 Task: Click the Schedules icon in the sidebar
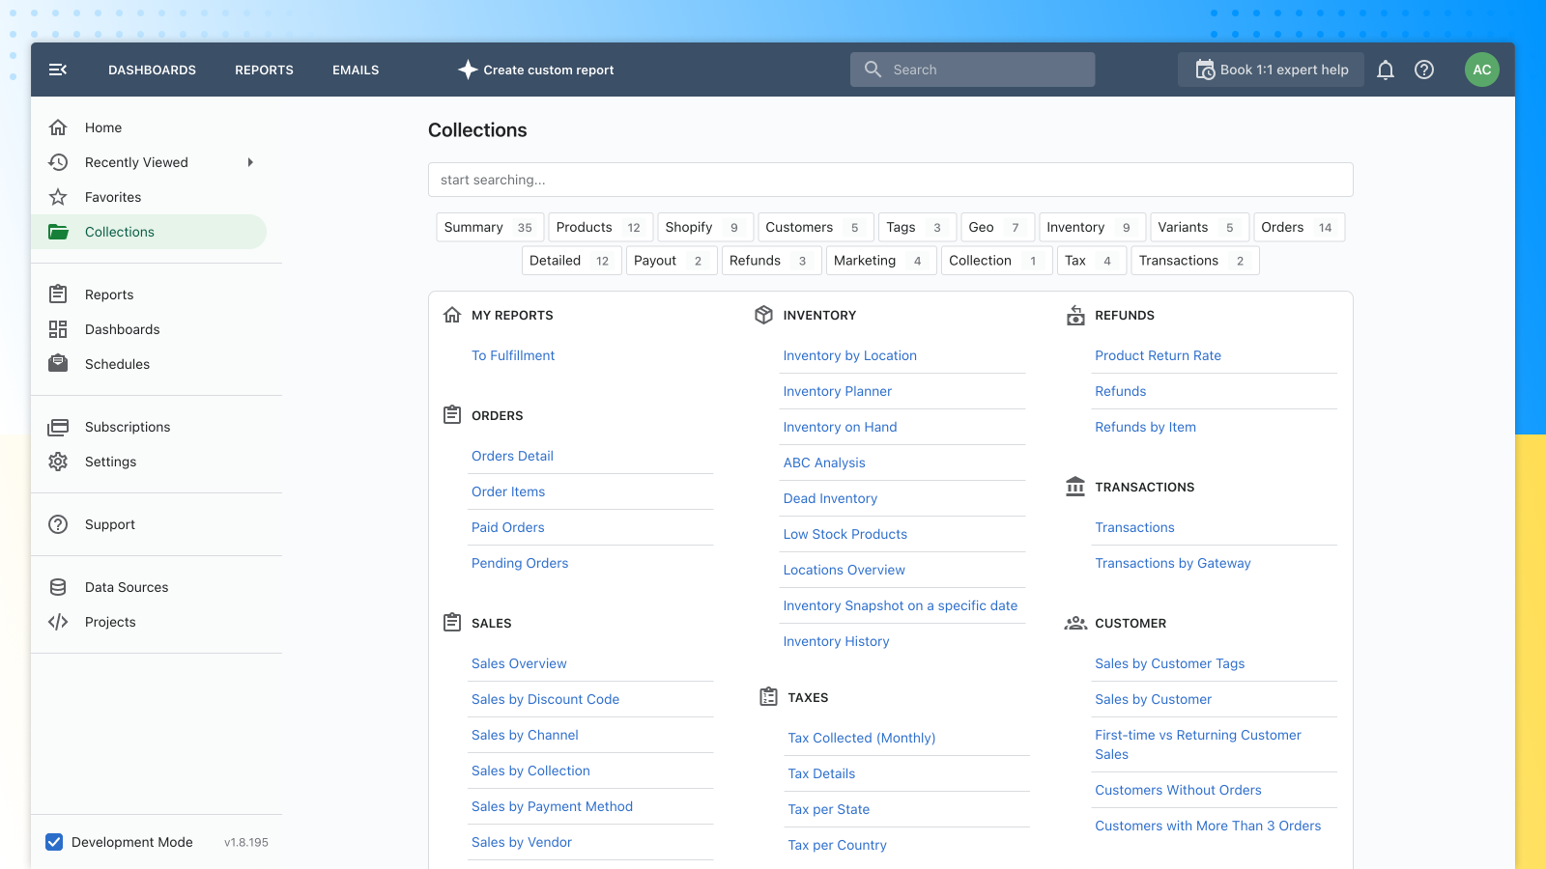pyautogui.click(x=58, y=364)
